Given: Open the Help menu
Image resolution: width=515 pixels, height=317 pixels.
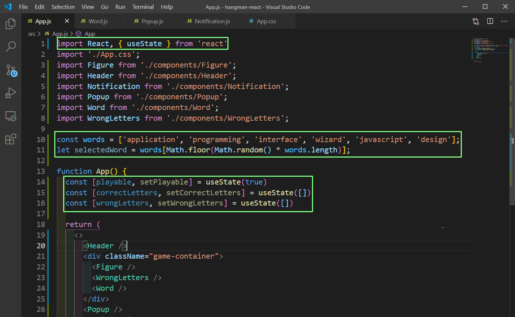Looking at the screenshot, I should [167, 7].
